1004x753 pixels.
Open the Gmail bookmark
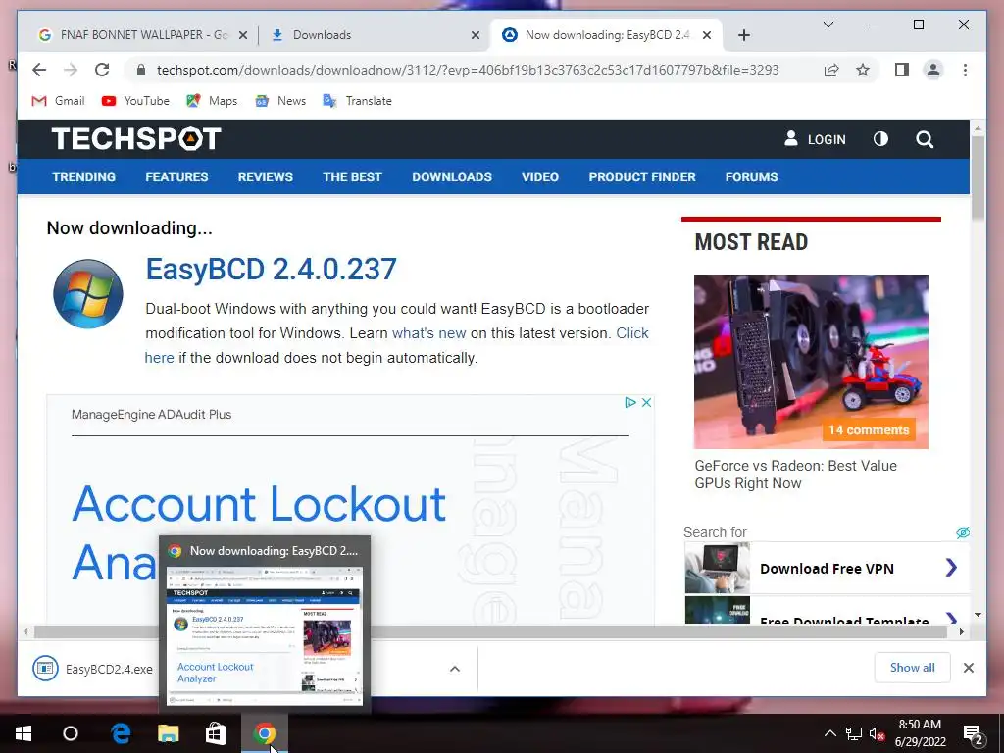click(58, 101)
